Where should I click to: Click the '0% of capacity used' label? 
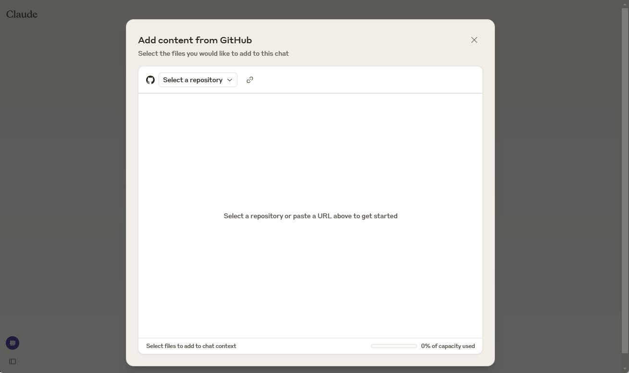coord(448,346)
